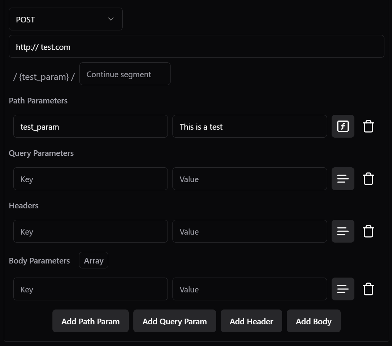The width and height of the screenshot is (392, 346).
Task: Click the Query Parameters Key field
Action: pos(90,179)
